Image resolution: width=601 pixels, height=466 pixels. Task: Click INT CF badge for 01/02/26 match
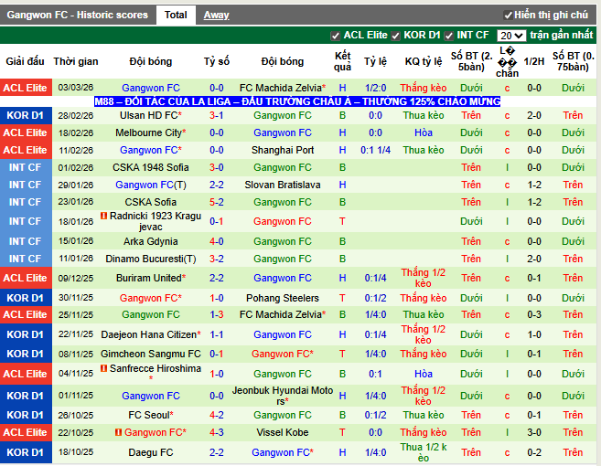(x=25, y=168)
